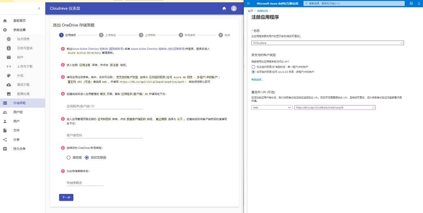Viewport: 423px width, 213px height.
Task: Go to the 注册与登录 settings page
Action: [23, 48]
